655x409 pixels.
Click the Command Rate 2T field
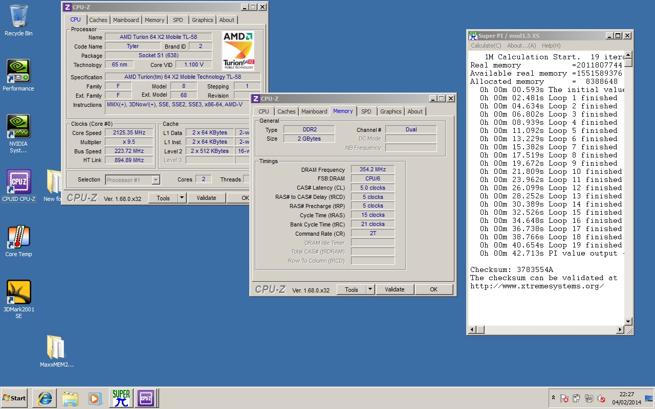[373, 234]
